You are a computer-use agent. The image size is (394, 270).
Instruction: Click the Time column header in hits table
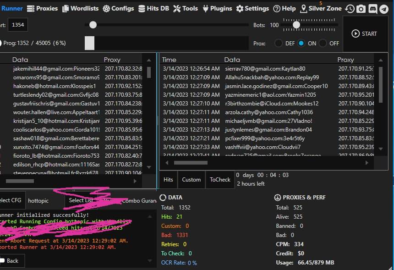(169, 60)
